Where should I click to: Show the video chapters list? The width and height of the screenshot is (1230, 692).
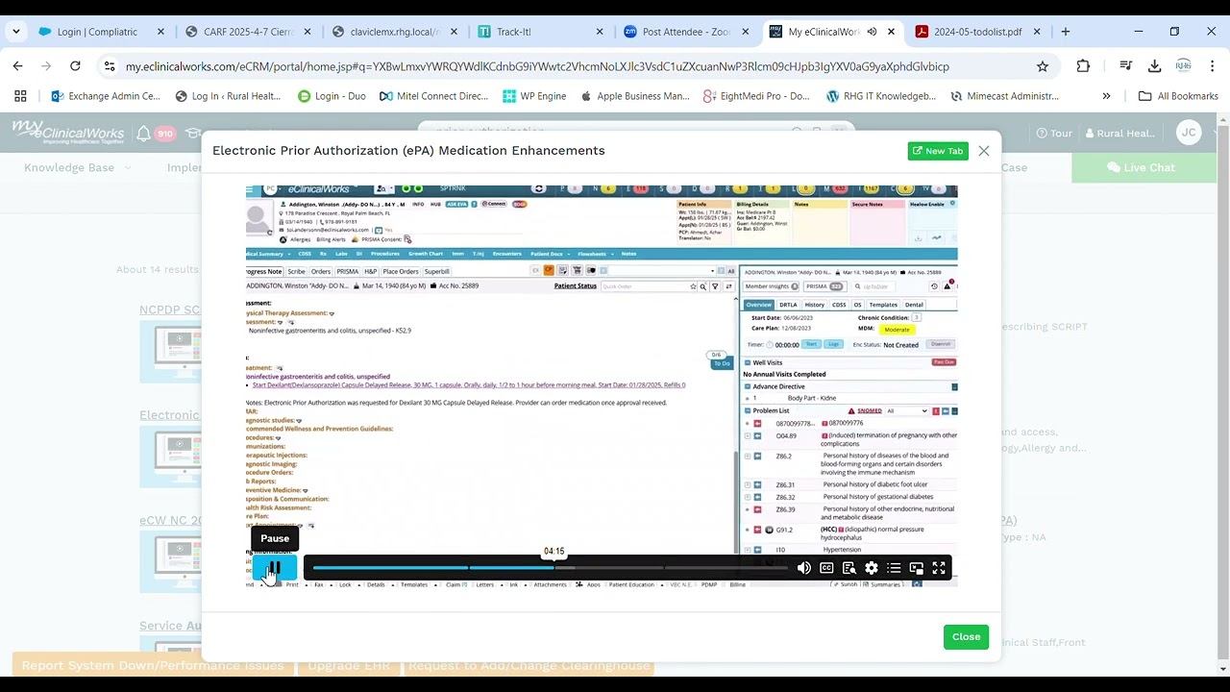point(894,568)
